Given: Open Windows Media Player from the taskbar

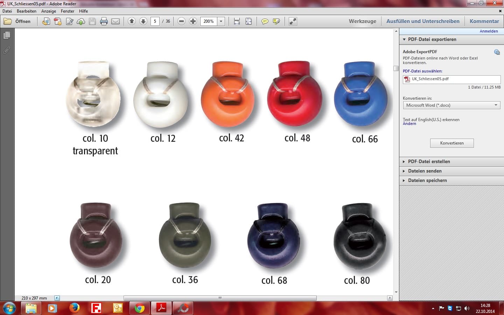Looking at the screenshot, I should point(52,308).
